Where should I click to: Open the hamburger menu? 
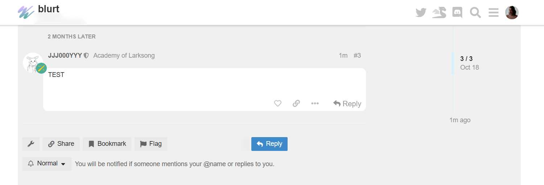tap(493, 13)
